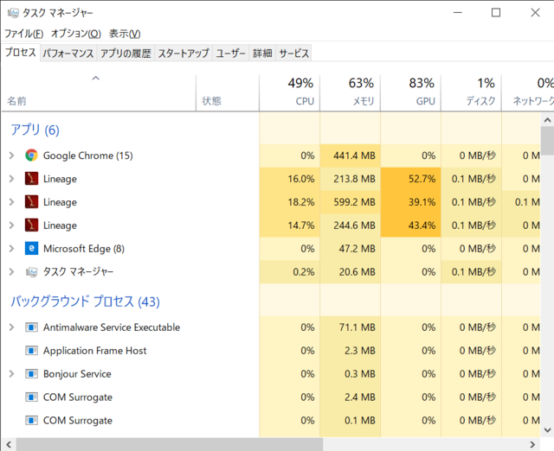Expand the Lineage process using 18.2% CPU
Screen dimensions: 554x451
pos(11,201)
